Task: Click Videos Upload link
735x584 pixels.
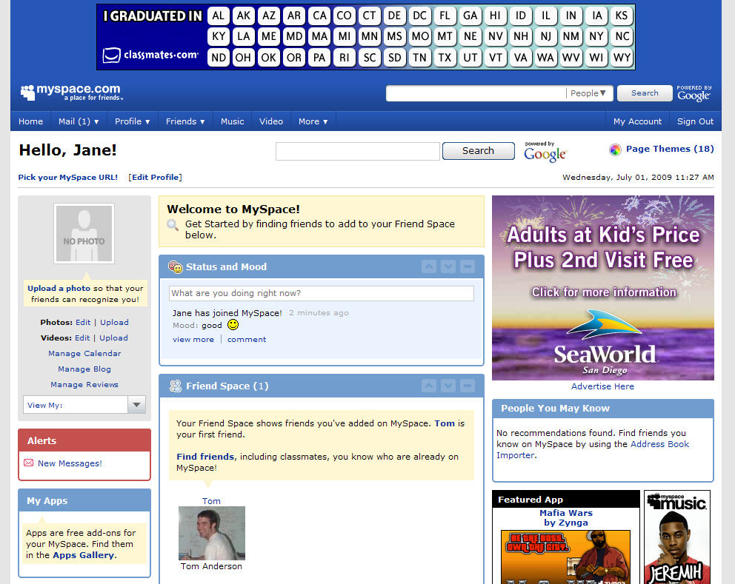Action: pyautogui.click(x=113, y=338)
